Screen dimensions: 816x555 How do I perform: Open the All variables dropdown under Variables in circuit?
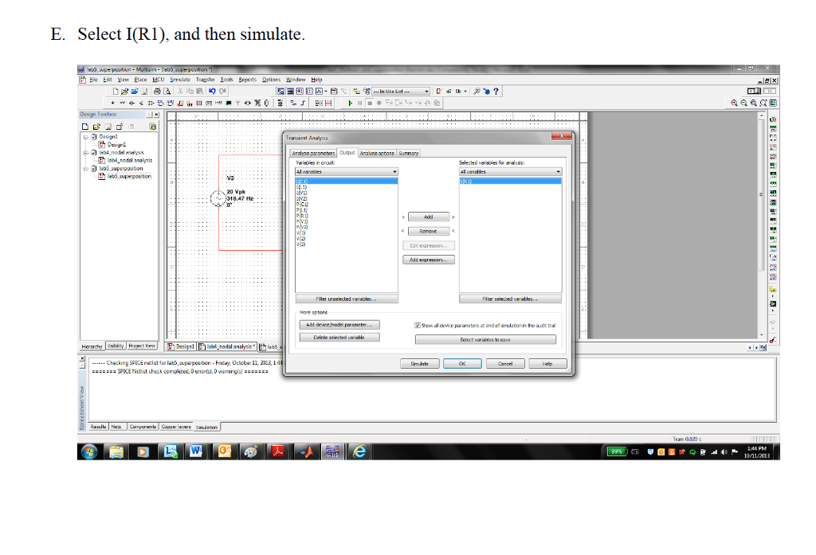[x=394, y=171]
